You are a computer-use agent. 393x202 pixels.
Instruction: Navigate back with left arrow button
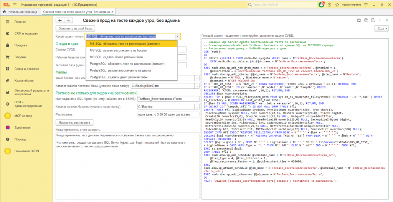point(60,21)
